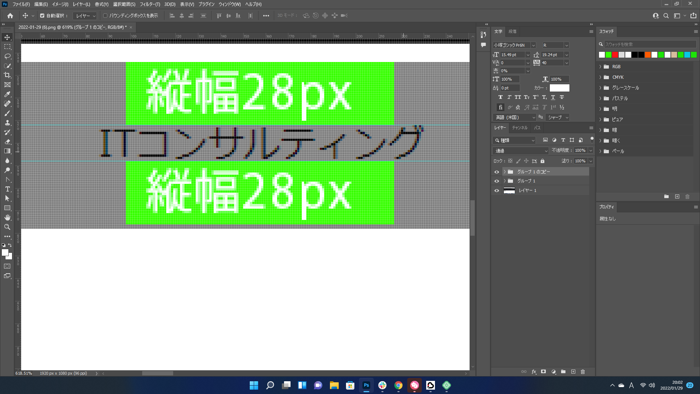The width and height of the screenshot is (700, 394).
Task: Click the red swatch color
Action: coord(615,55)
